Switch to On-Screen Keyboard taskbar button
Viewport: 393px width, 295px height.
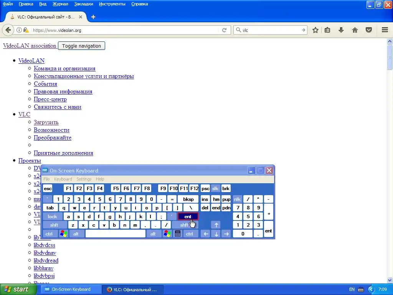[71, 289]
